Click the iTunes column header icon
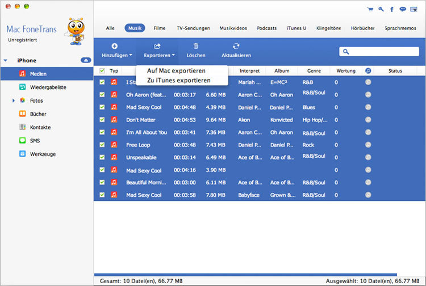 point(368,70)
